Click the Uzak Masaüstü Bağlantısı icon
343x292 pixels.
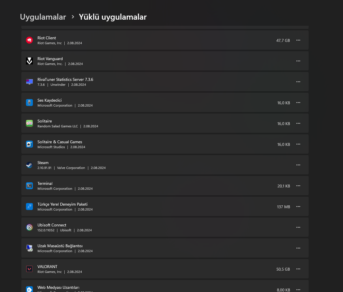pyautogui.click(x=29, y=248)
